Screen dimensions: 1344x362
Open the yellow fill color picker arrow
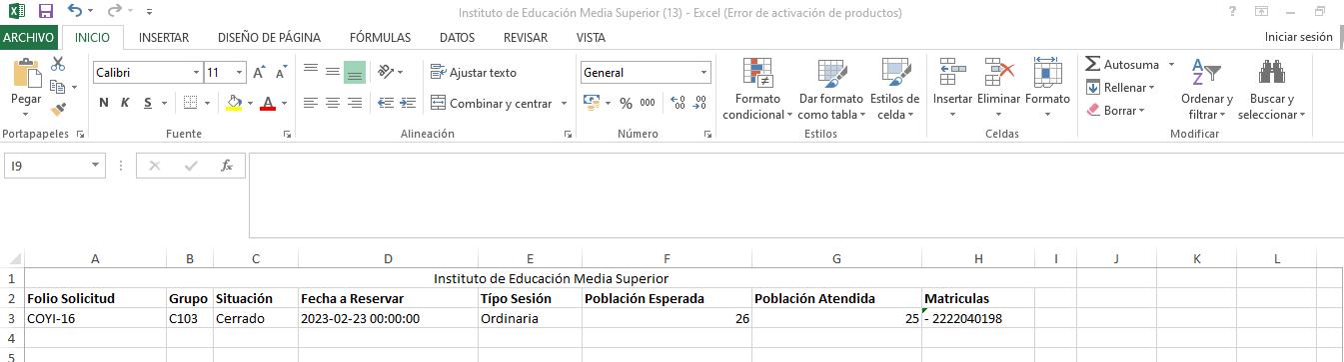tap(250, 103)
